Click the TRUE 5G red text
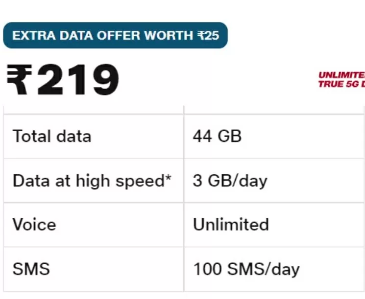This screenshot has height=299, width=365. (341, 84)
